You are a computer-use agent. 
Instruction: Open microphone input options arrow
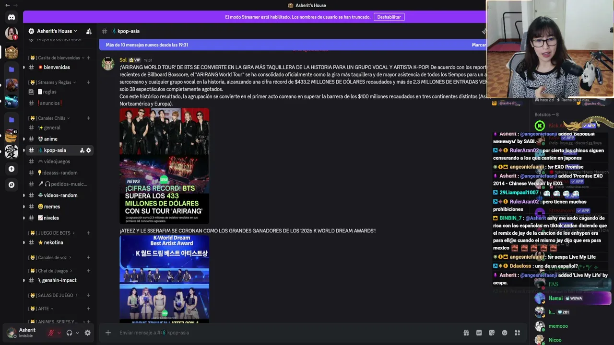coord(59,333)
